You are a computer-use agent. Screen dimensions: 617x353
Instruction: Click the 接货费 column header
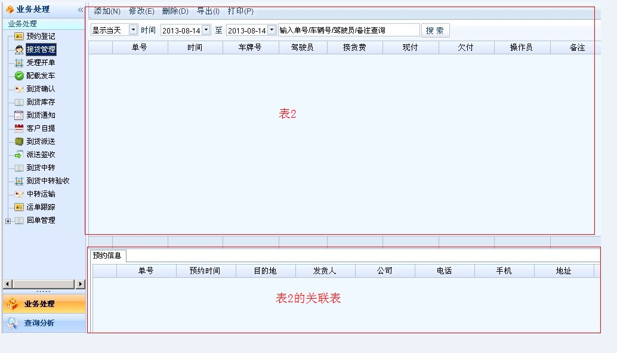pyautogui.click(x=355, y=47)
